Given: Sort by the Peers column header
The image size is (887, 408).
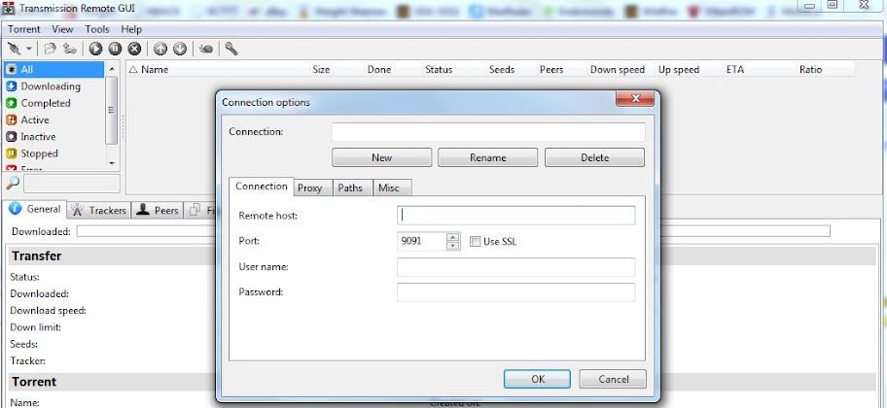Looking at the screenshot, I should [561, 70].
